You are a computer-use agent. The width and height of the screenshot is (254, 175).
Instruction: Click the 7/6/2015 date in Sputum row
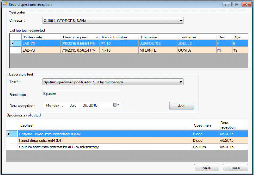(233, 147)
